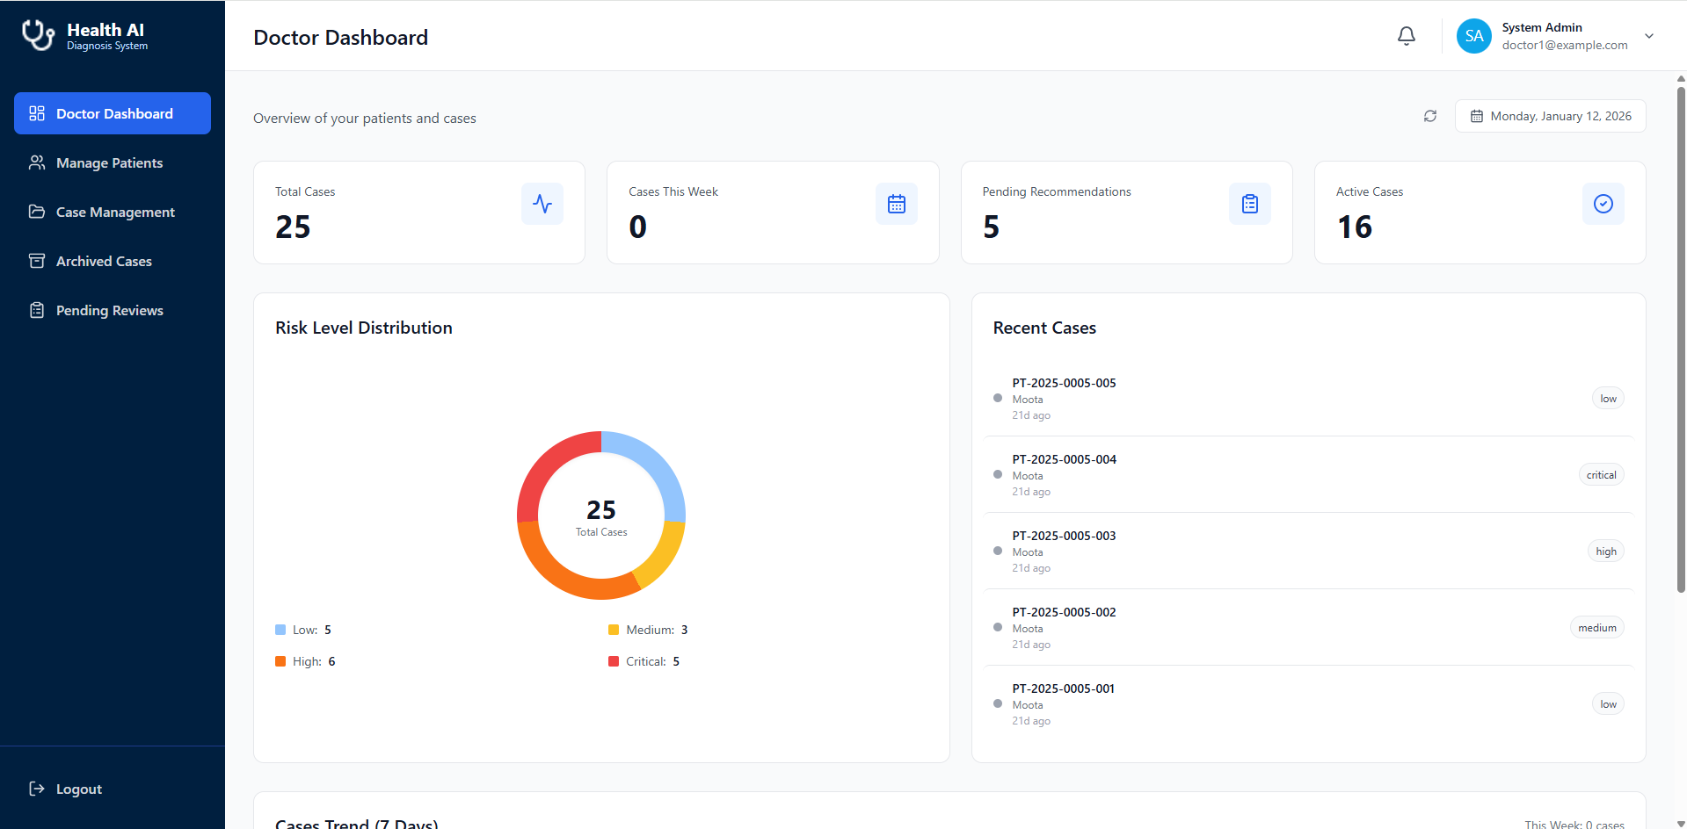Click the Total Cases activity pulse icon

click(x=542, y=204)
